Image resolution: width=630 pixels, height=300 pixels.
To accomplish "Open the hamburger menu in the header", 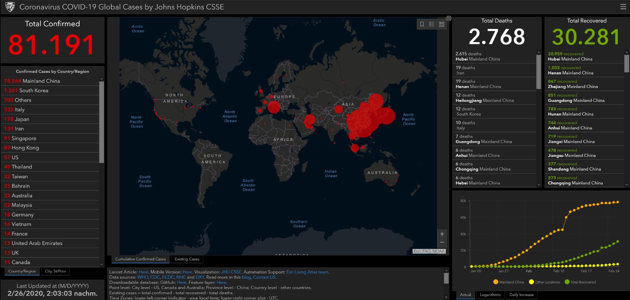I will click(623, 7).
